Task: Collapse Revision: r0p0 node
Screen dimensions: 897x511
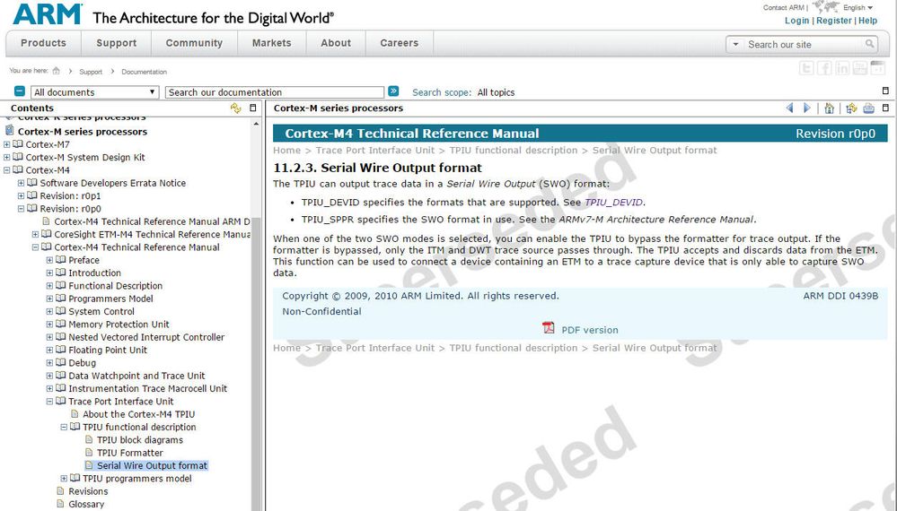Action: click(22, 209)
